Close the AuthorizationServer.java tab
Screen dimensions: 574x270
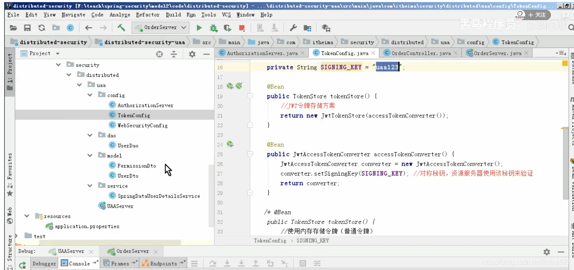coord(303,53)
